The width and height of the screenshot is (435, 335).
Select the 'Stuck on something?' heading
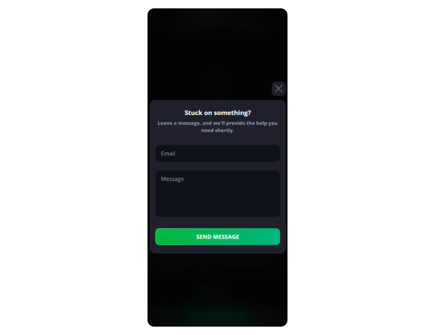pos(217,113)
